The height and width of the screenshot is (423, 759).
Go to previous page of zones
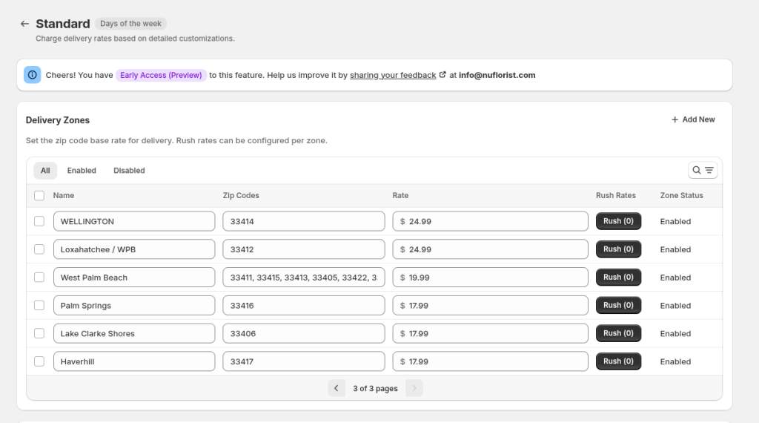(337, 388)
